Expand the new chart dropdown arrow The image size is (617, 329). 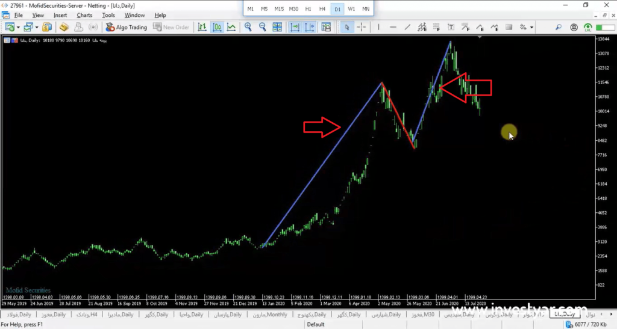pyautogui.click(x=18, y=27)
